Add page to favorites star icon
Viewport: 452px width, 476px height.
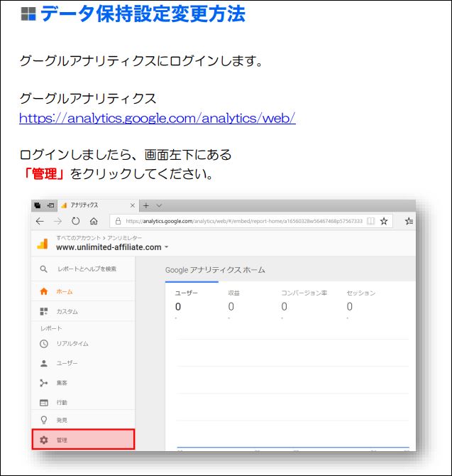pyautogui.click(x=384, y=221)
